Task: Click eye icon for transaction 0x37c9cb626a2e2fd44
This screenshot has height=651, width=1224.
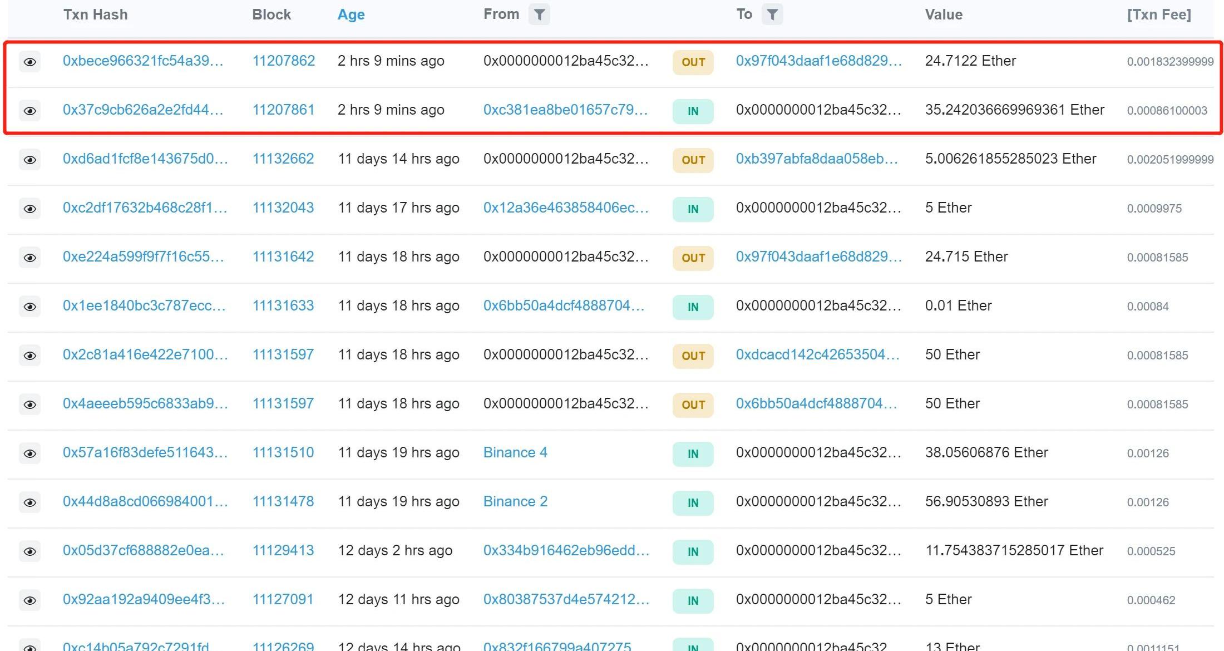Action: (30, 111)
